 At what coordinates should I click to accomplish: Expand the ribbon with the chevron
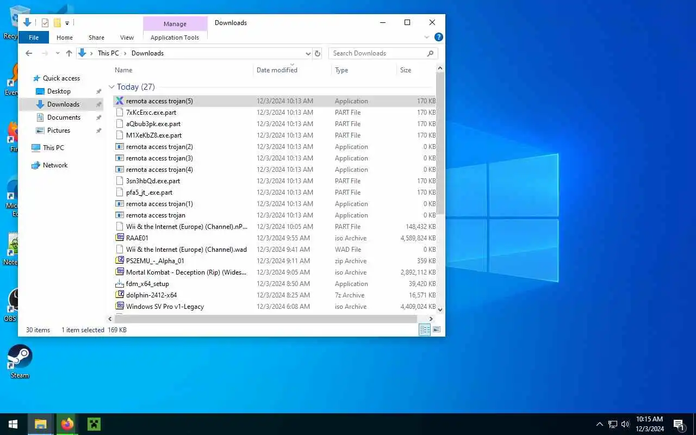coord(427,38)
